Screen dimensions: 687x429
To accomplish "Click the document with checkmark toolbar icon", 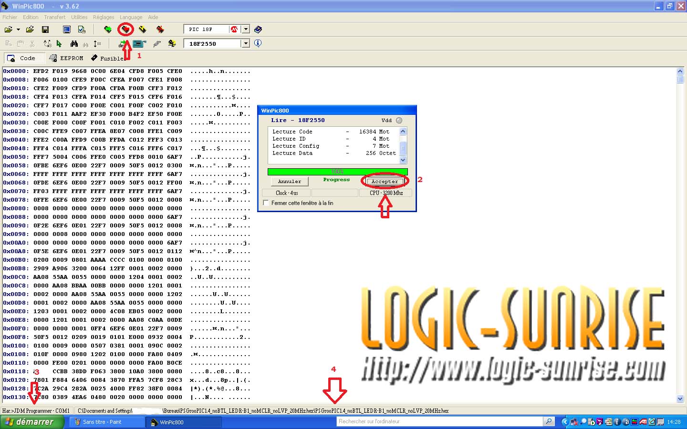I will (x=82, y=30).
